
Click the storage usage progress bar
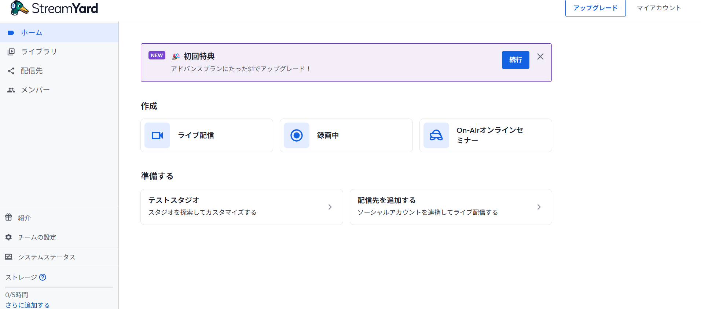pos(59,287)
